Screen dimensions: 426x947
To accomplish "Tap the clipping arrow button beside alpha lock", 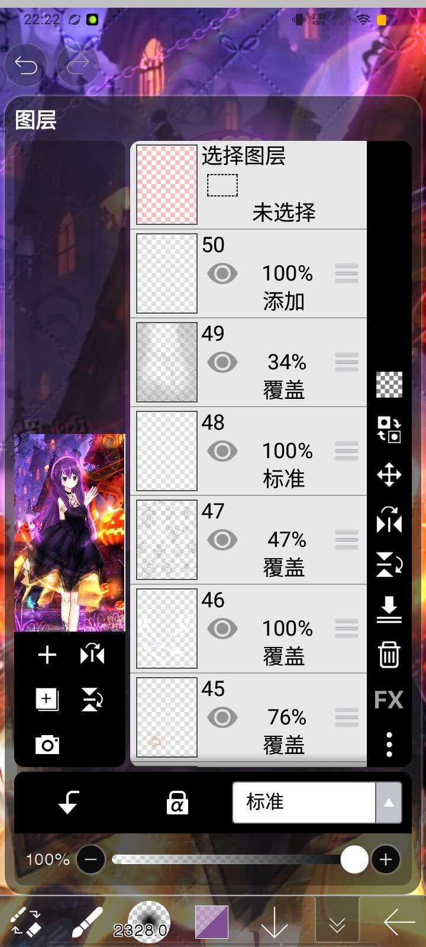I will pyautogui.click(x=69, y=803).
